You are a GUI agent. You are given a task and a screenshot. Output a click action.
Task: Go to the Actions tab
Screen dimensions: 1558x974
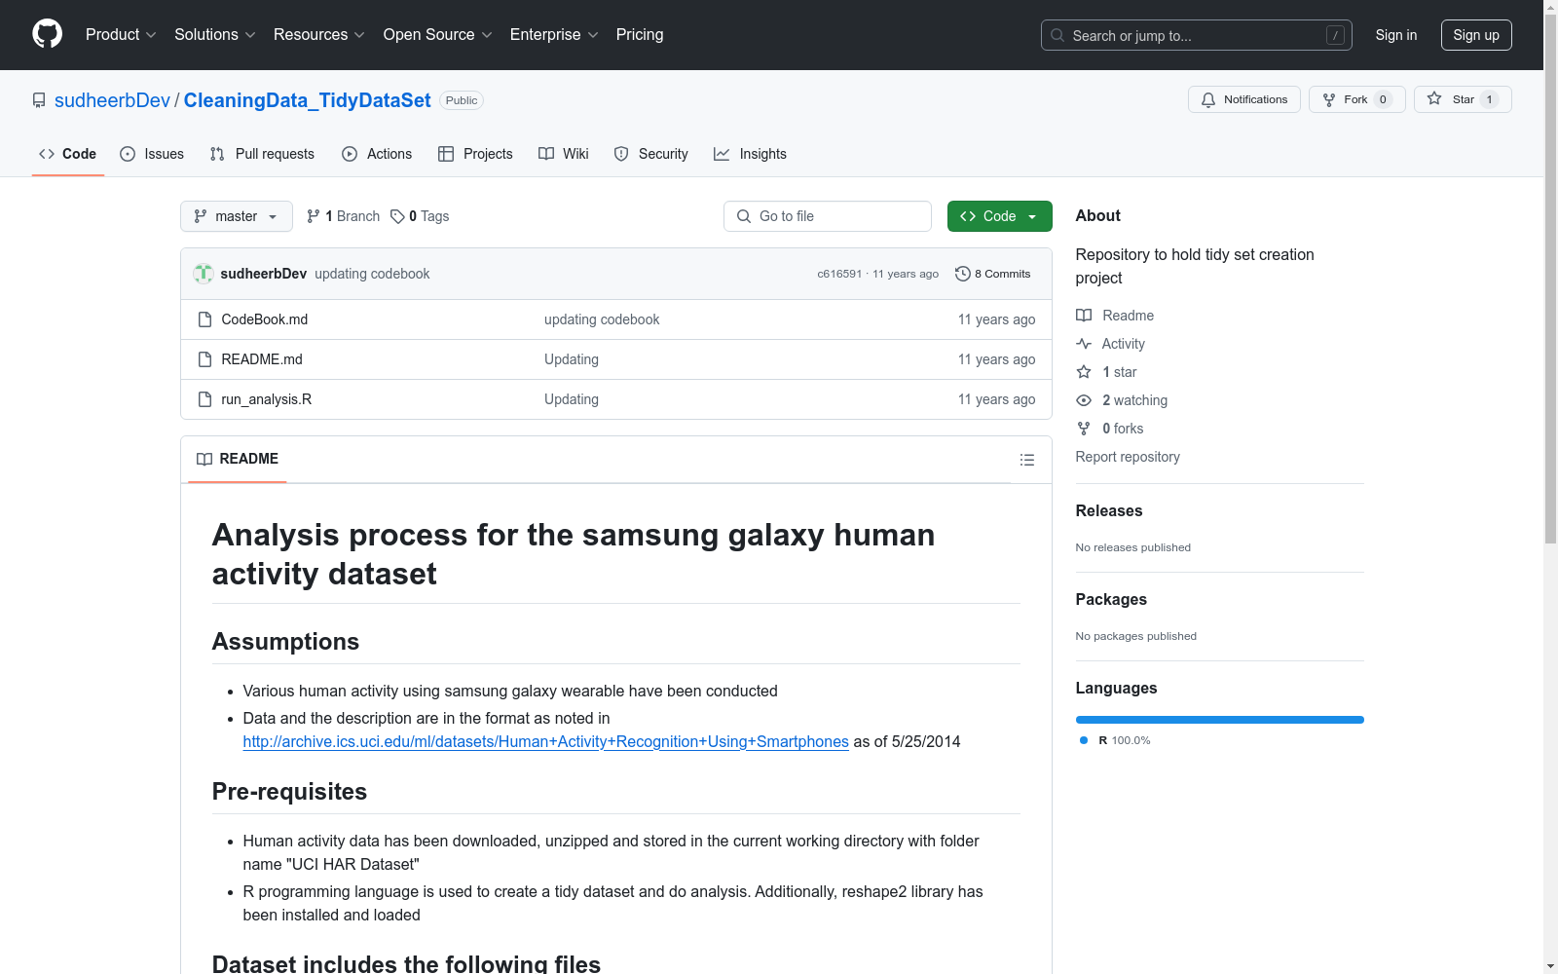click(377, 154)
